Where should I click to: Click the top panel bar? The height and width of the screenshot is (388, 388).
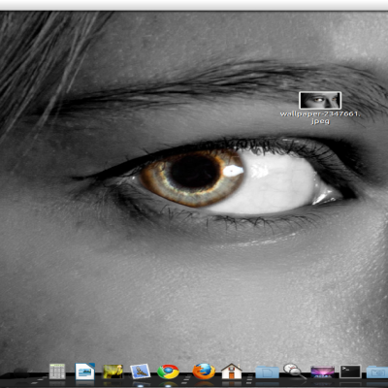(194, 5)
